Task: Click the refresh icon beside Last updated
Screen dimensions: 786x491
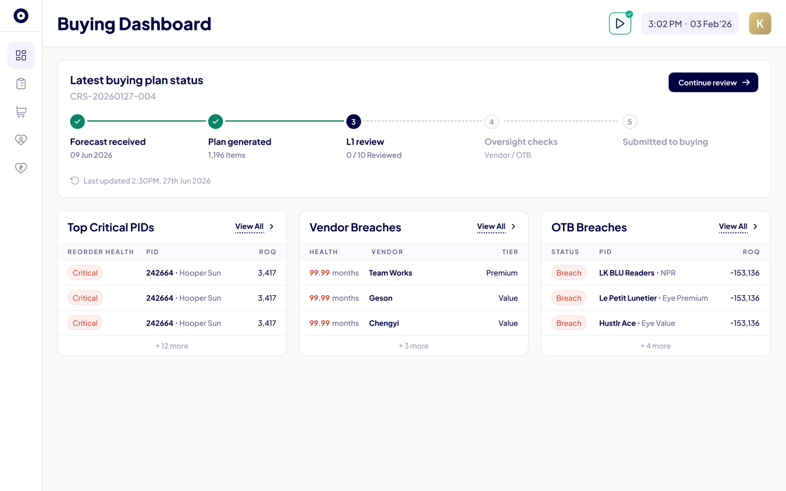Action: pyautogui.click(x=75, y=181)
